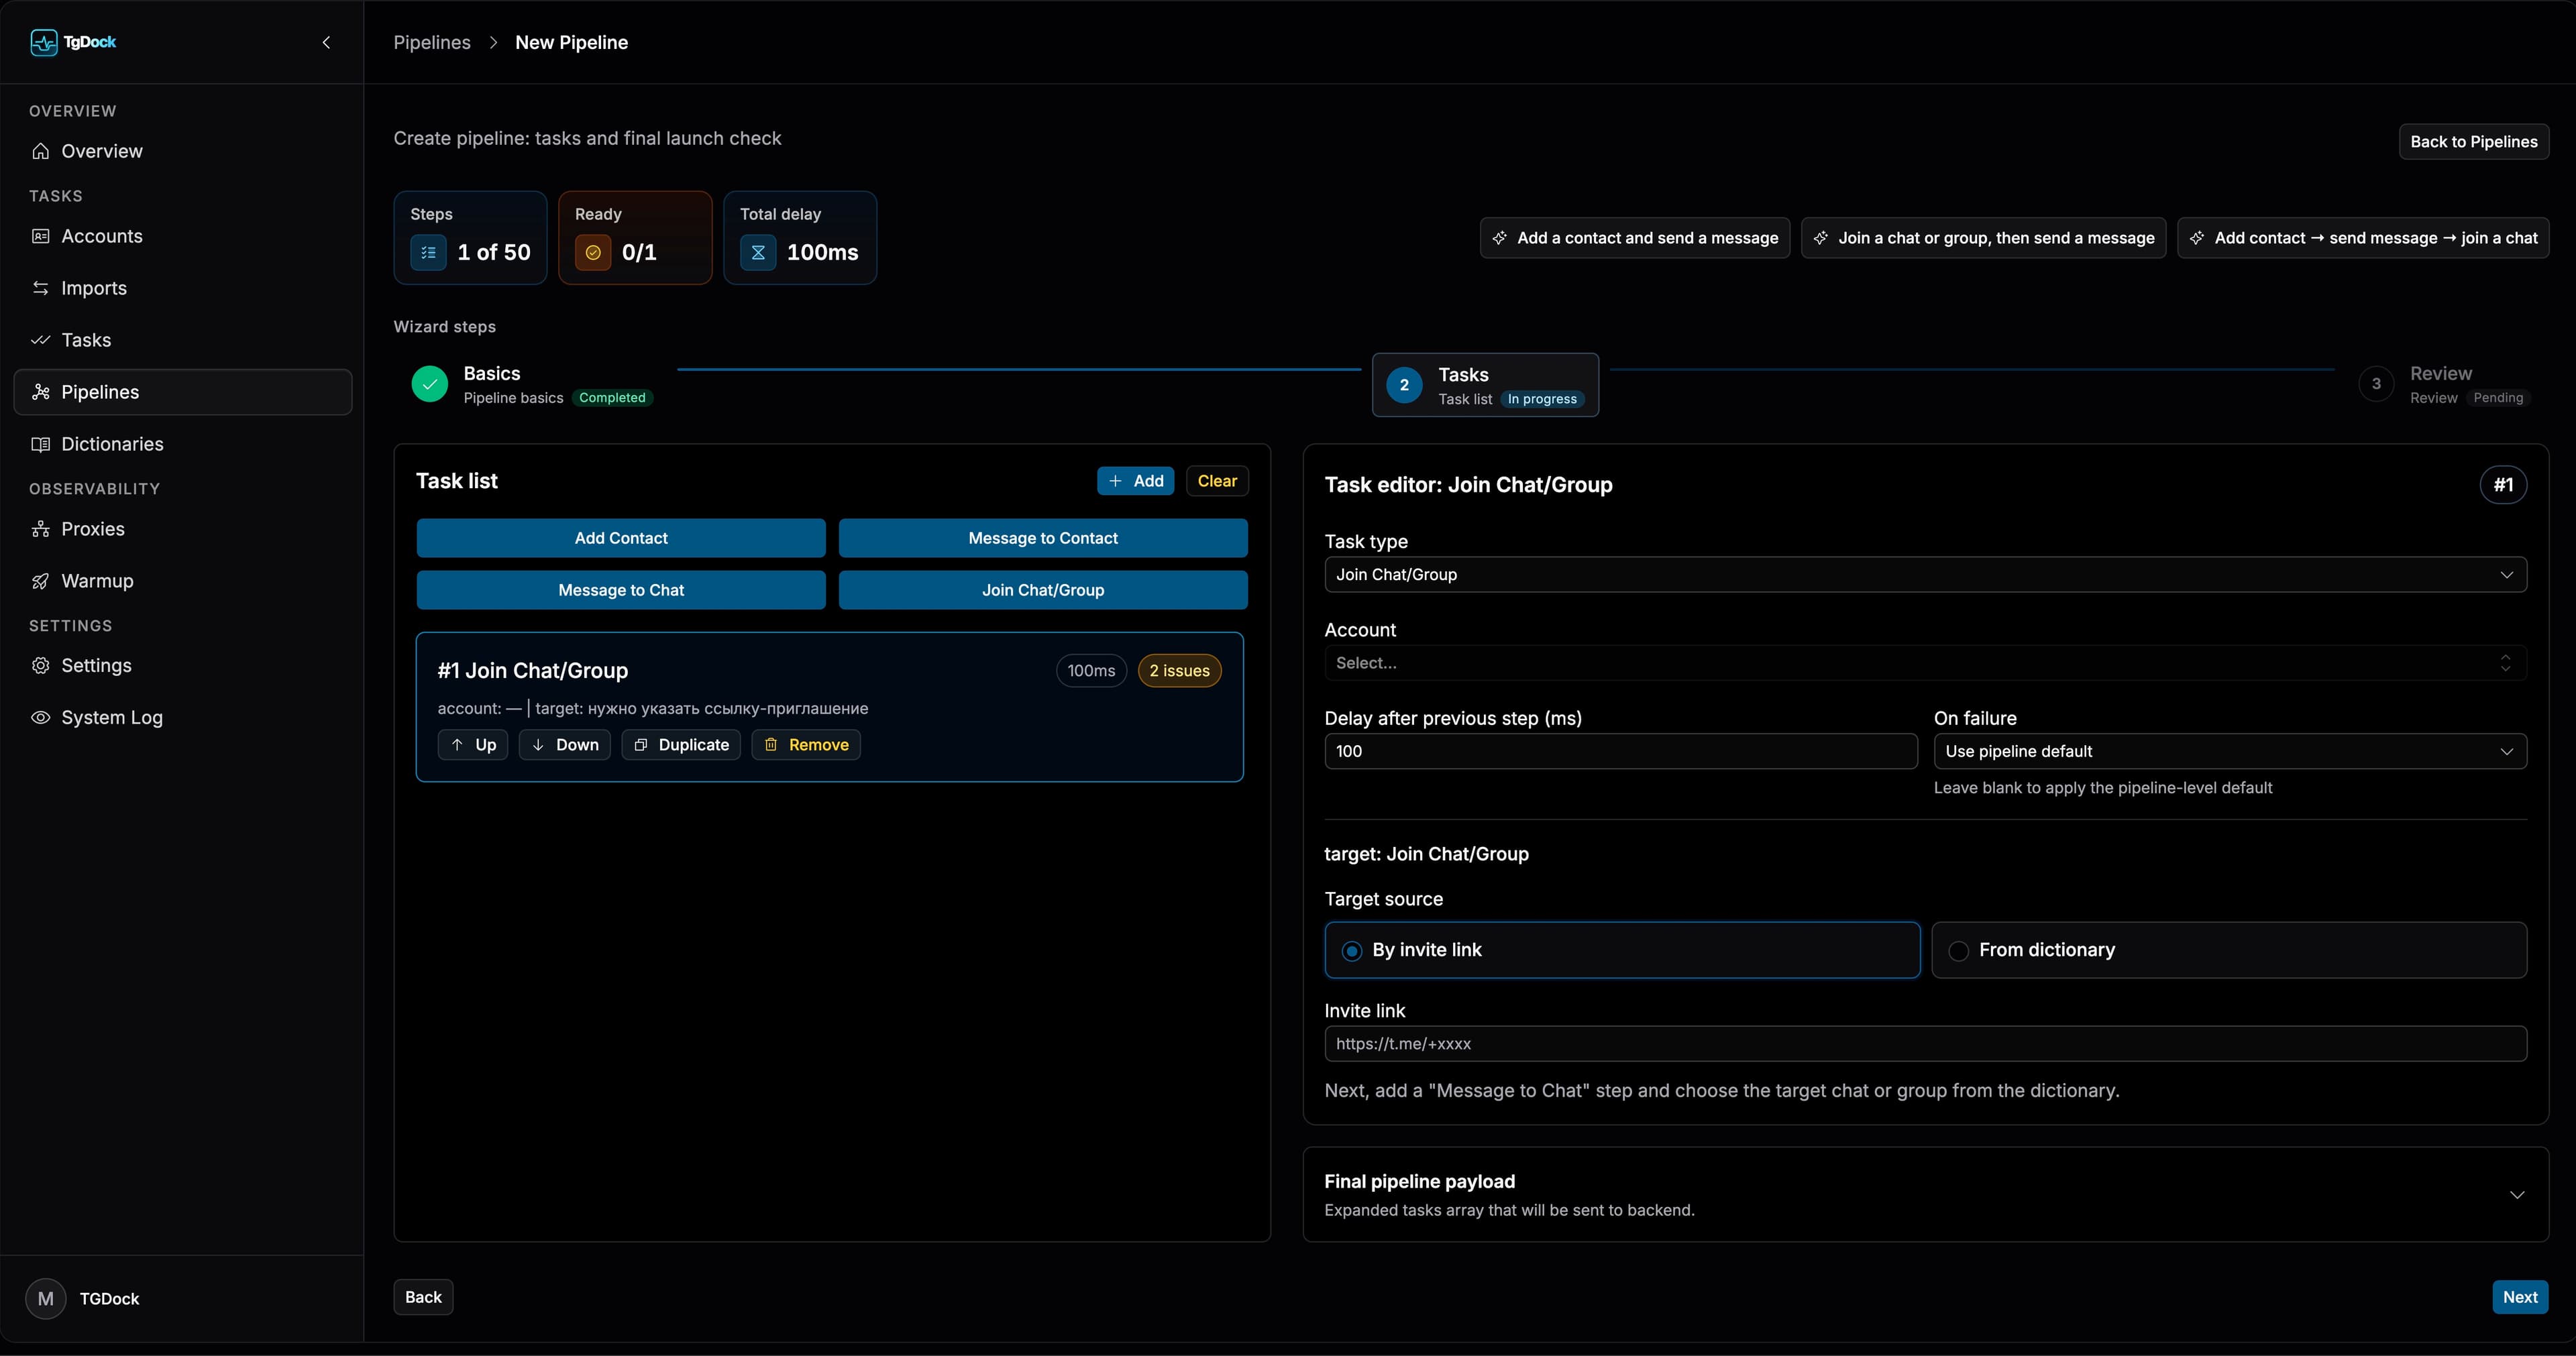This screenshot has width=2576, height=1356.
Task: Click the Back button
Action: (423, 1297)
